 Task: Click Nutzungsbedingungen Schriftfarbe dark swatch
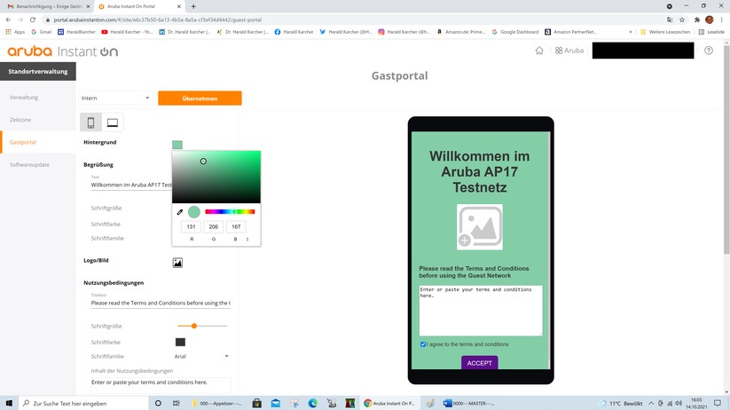(x=180, y=342)
